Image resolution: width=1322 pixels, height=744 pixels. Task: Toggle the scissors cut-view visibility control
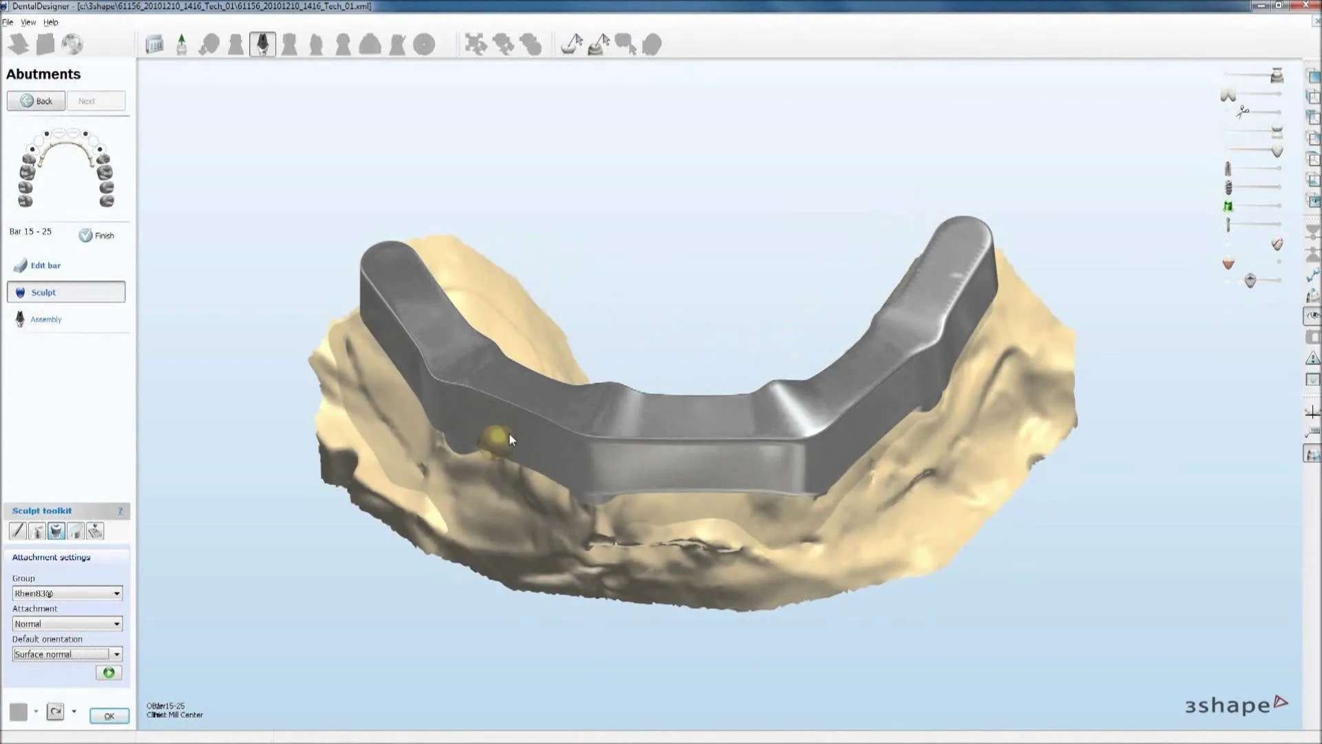(x=1242, y=111)
